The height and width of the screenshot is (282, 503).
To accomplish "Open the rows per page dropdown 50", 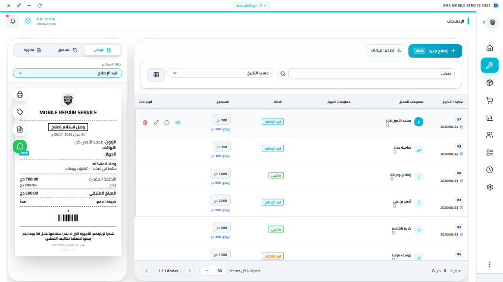I will [213, 271].
